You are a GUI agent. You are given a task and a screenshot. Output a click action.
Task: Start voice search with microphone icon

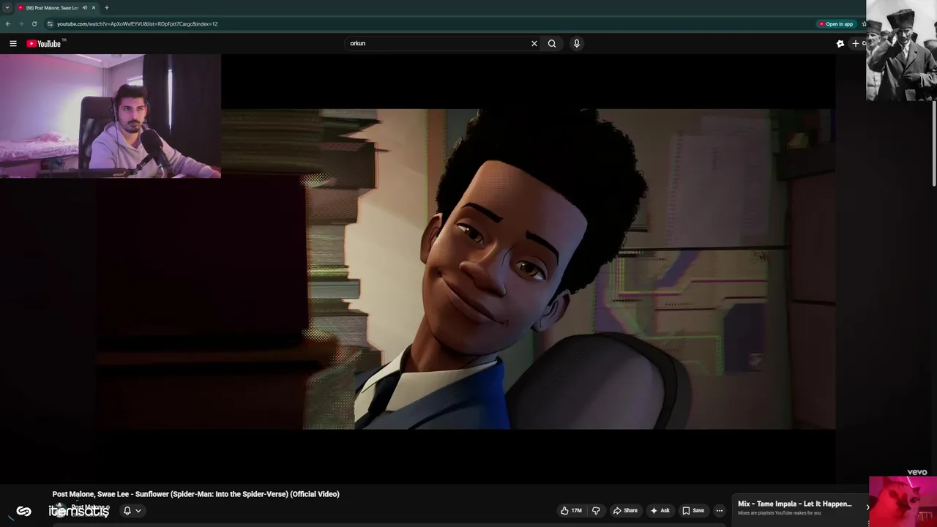[x=577, y=43]
